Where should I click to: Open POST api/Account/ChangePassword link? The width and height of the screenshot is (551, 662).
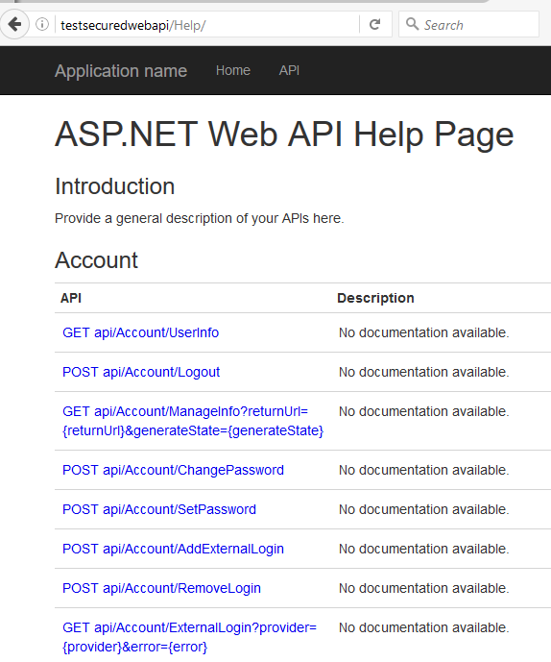click(x=173, y=470)
